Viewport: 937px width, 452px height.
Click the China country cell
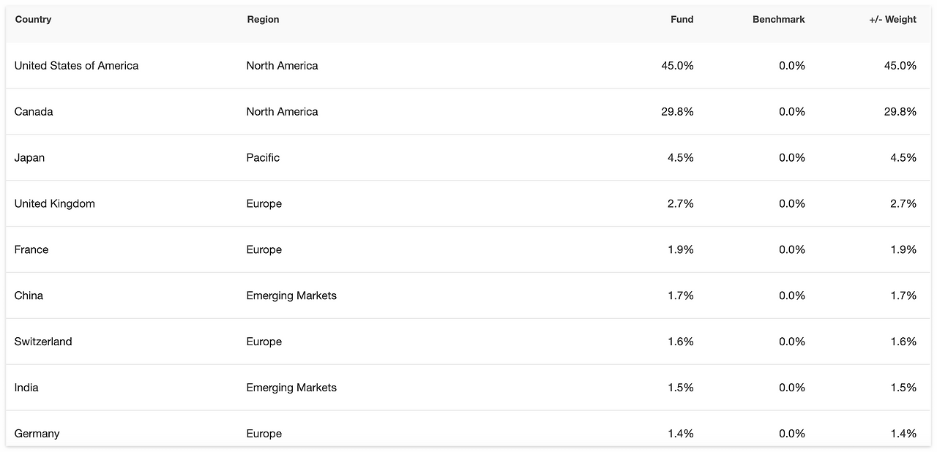point(29,296)
